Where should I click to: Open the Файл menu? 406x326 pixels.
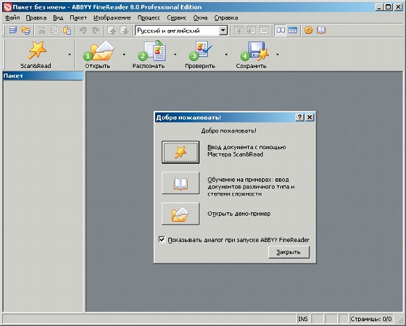[x=13, y=18]
